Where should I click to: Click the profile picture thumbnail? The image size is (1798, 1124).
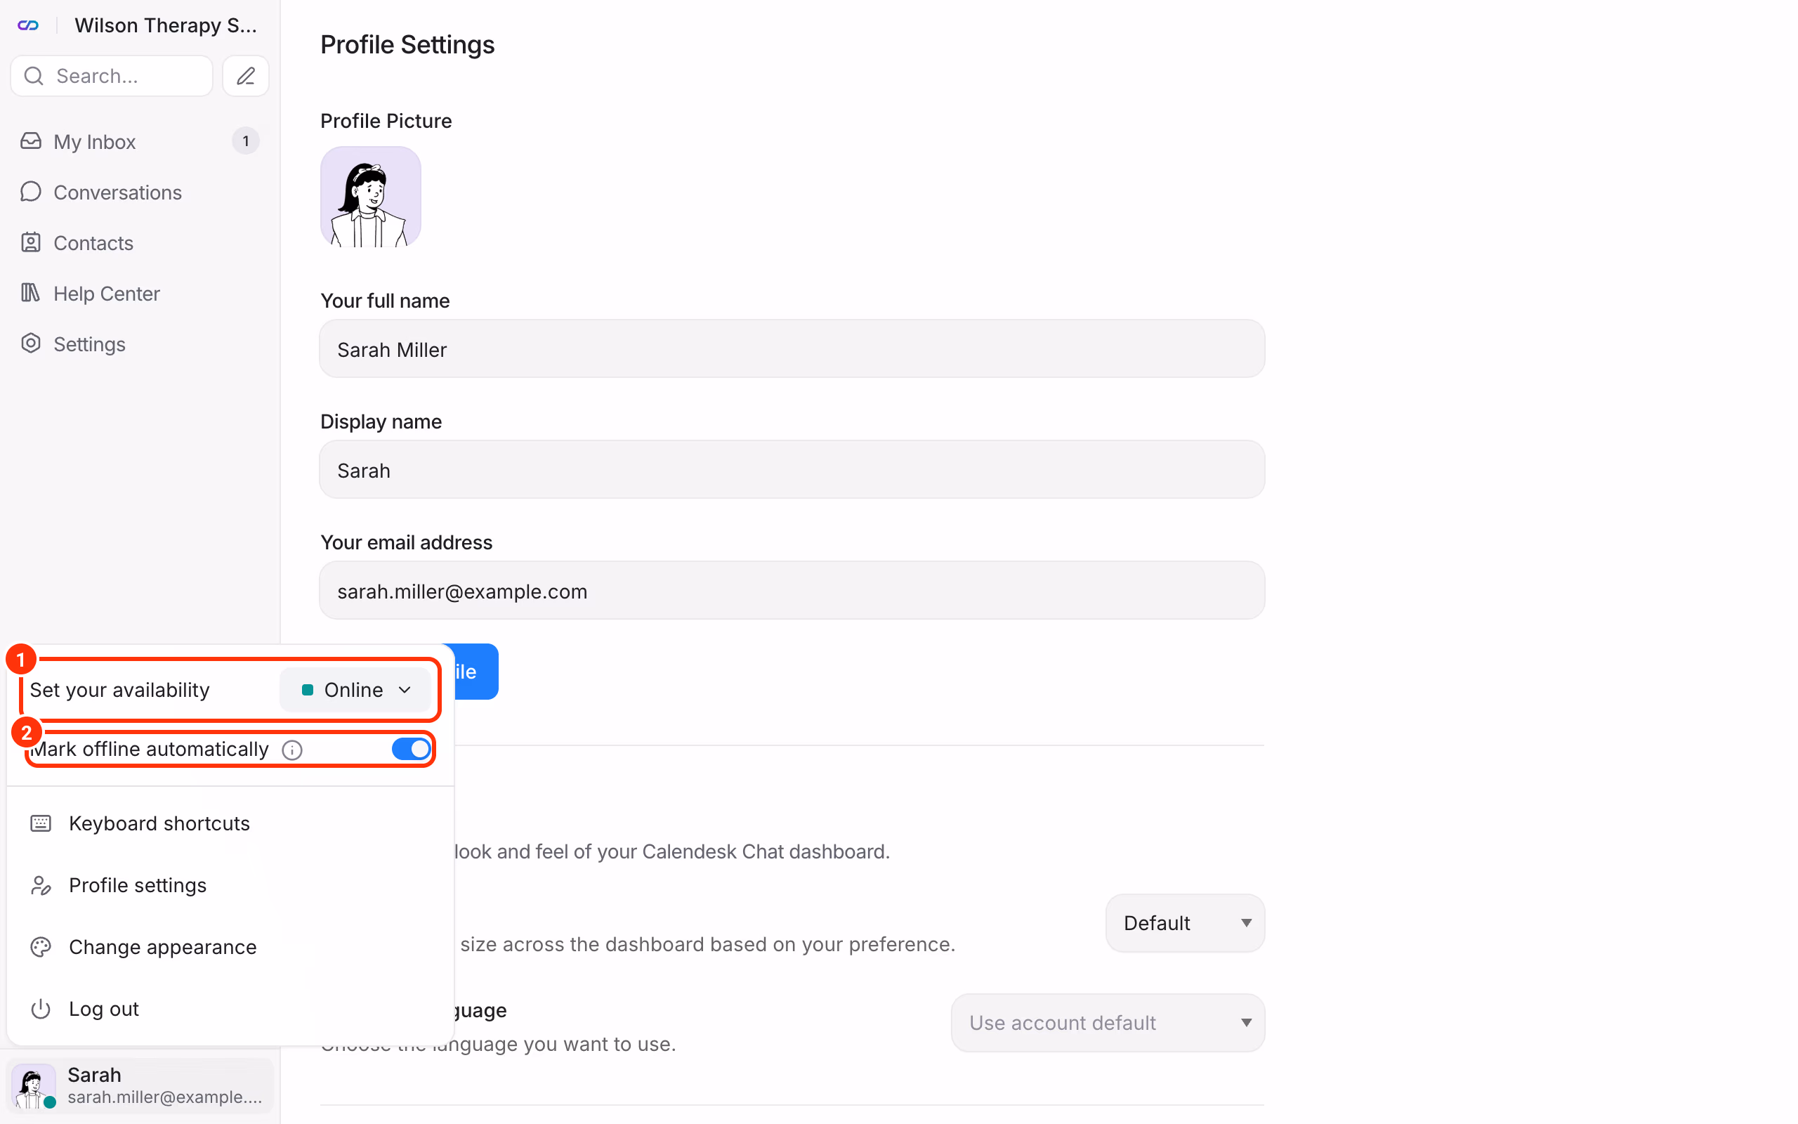tap(371, 197)
